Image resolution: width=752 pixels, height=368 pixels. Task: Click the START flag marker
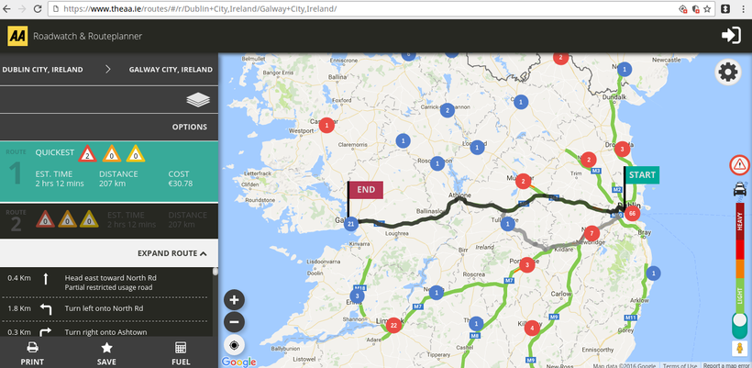point(642,175)
